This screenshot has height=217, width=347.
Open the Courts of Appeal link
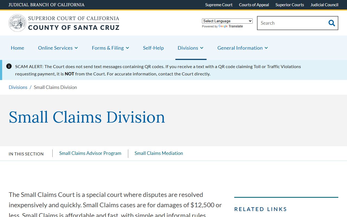pyautogui.click(x=254, y=5)
